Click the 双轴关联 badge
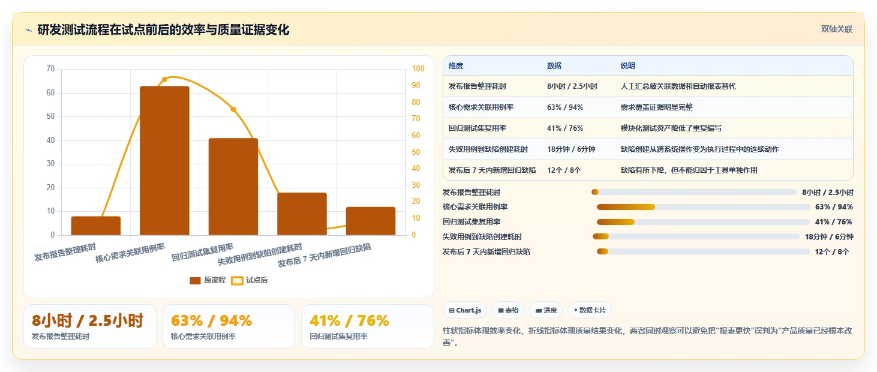This screenshot has width=877, height=372. pos(837,29)
